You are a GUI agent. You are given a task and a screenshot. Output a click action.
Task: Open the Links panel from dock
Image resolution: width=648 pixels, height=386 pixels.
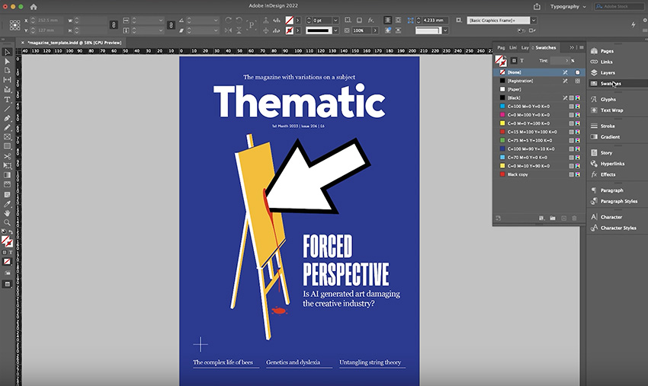coord(606,62)
